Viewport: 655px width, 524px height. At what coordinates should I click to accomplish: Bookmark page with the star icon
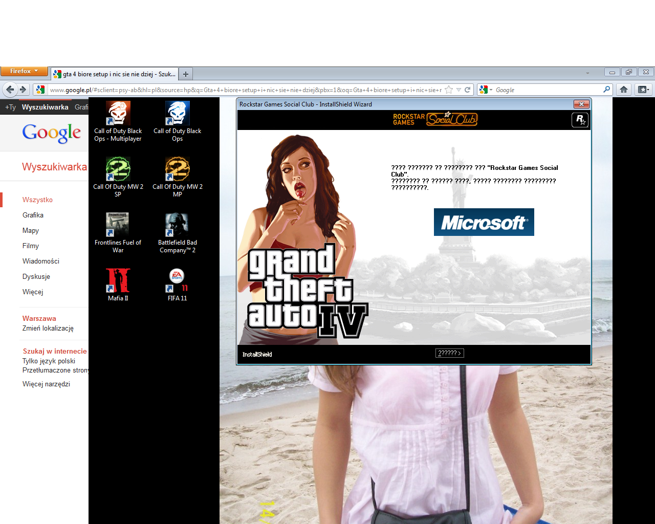coord(449,90)
